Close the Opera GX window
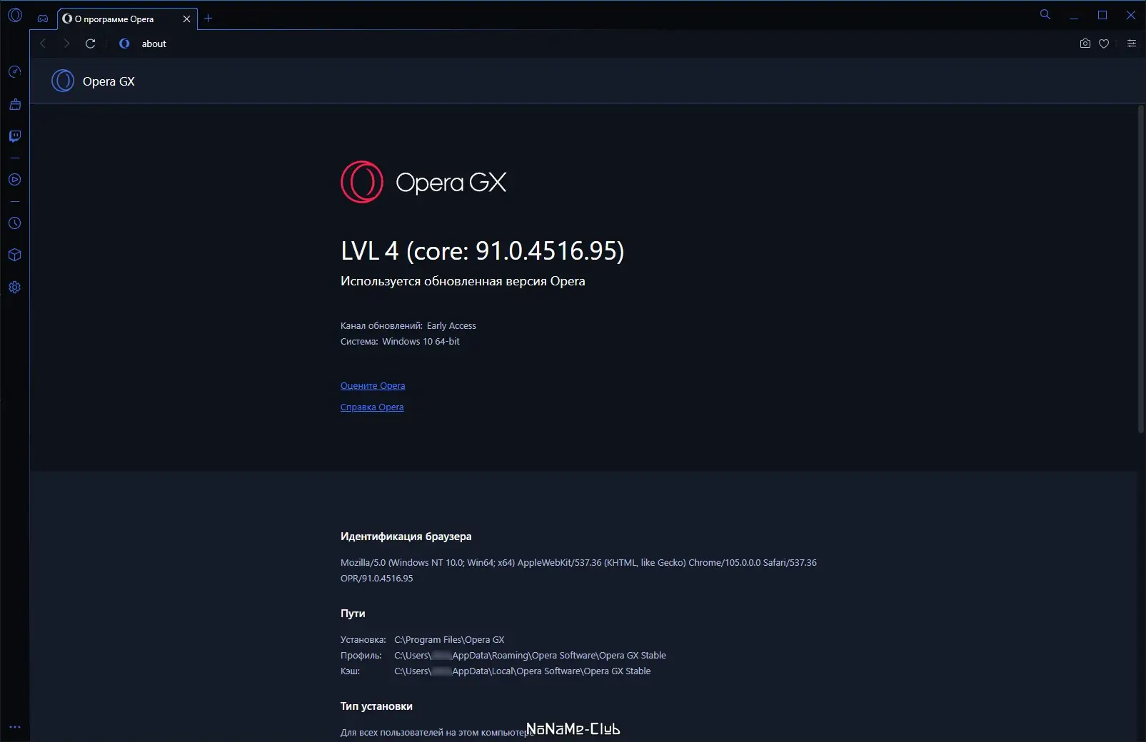This screenshot has height=742, width=1146. pyautogui.click(x=1131, y=15)
